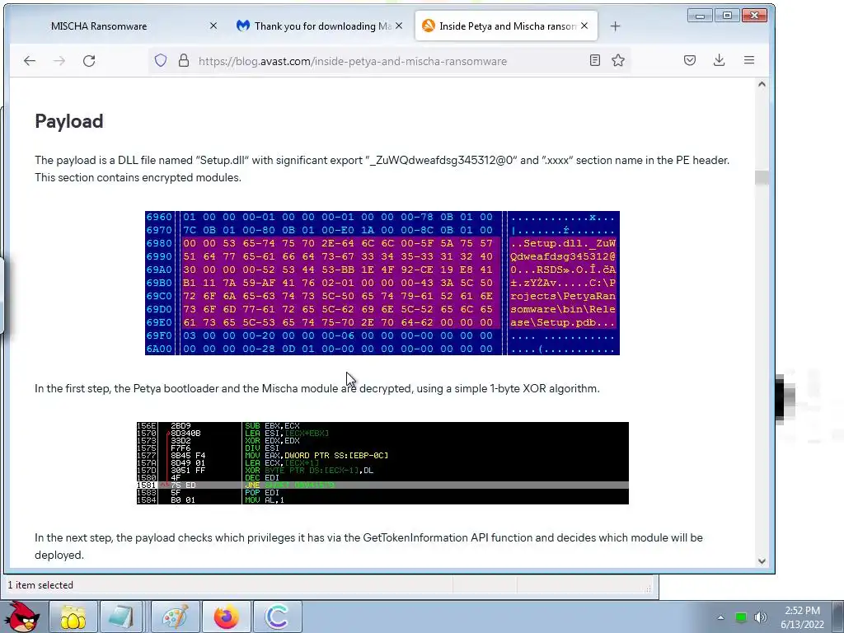
Task: Reload the current page
Action: pyautogui.click(x=89, y=61)
